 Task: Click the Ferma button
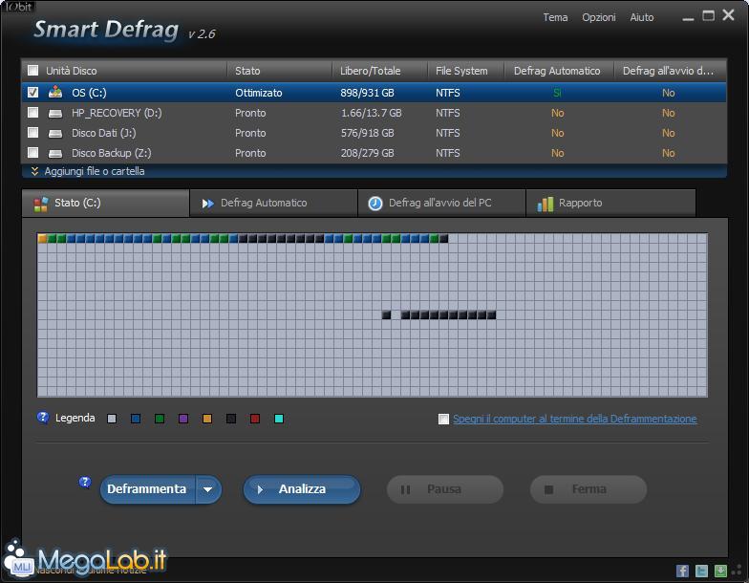coord(588,489)
